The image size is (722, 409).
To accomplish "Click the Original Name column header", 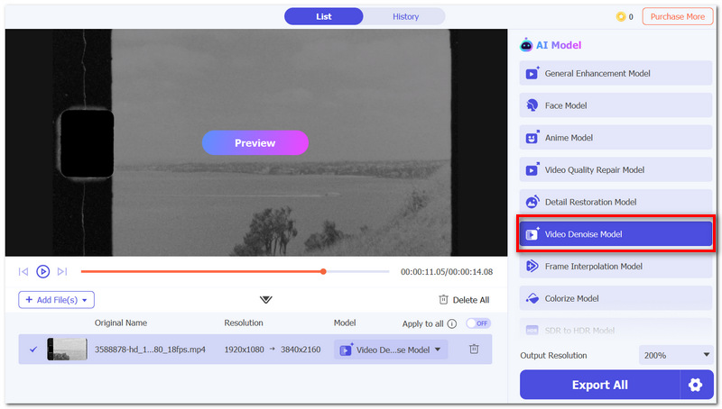I will (x=121, y=323).
